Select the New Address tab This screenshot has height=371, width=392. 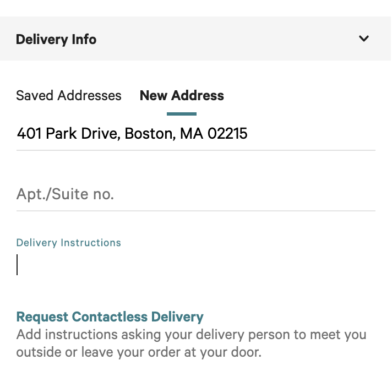coord(182,96)
